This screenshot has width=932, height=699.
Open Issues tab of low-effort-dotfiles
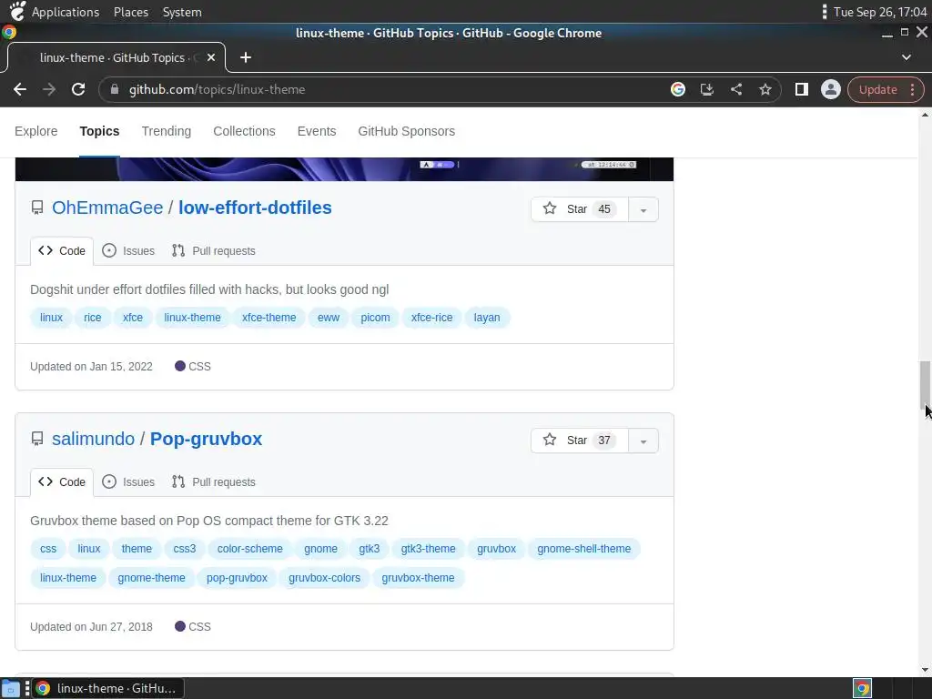click(128, 251)
